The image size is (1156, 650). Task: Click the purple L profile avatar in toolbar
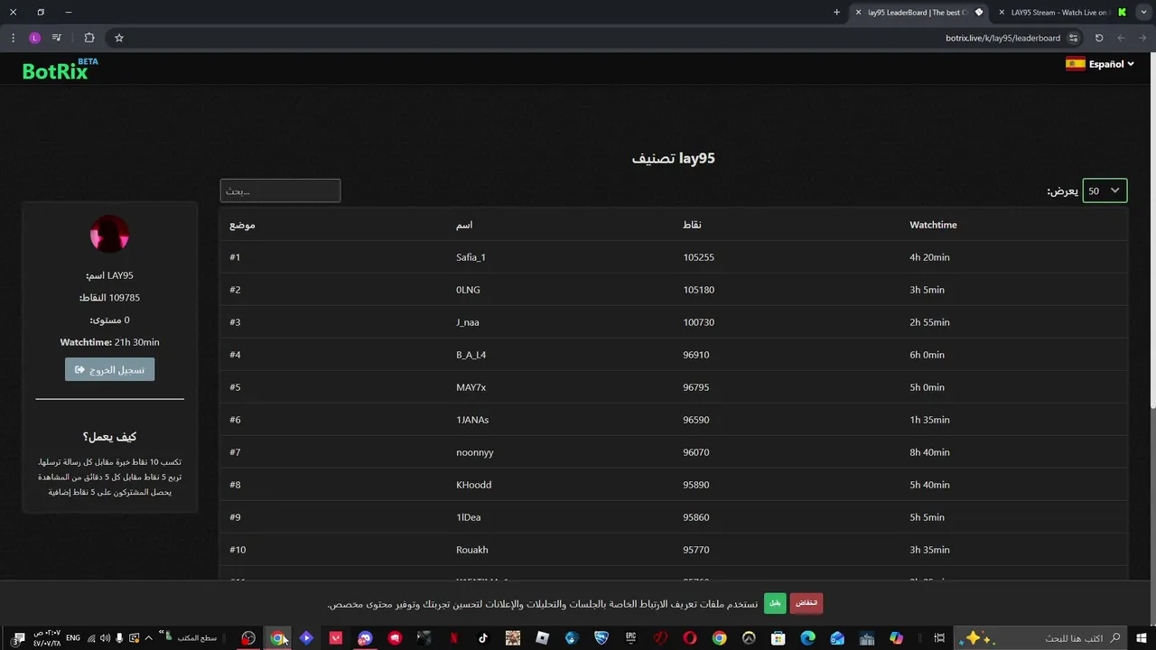click(34, 38)
